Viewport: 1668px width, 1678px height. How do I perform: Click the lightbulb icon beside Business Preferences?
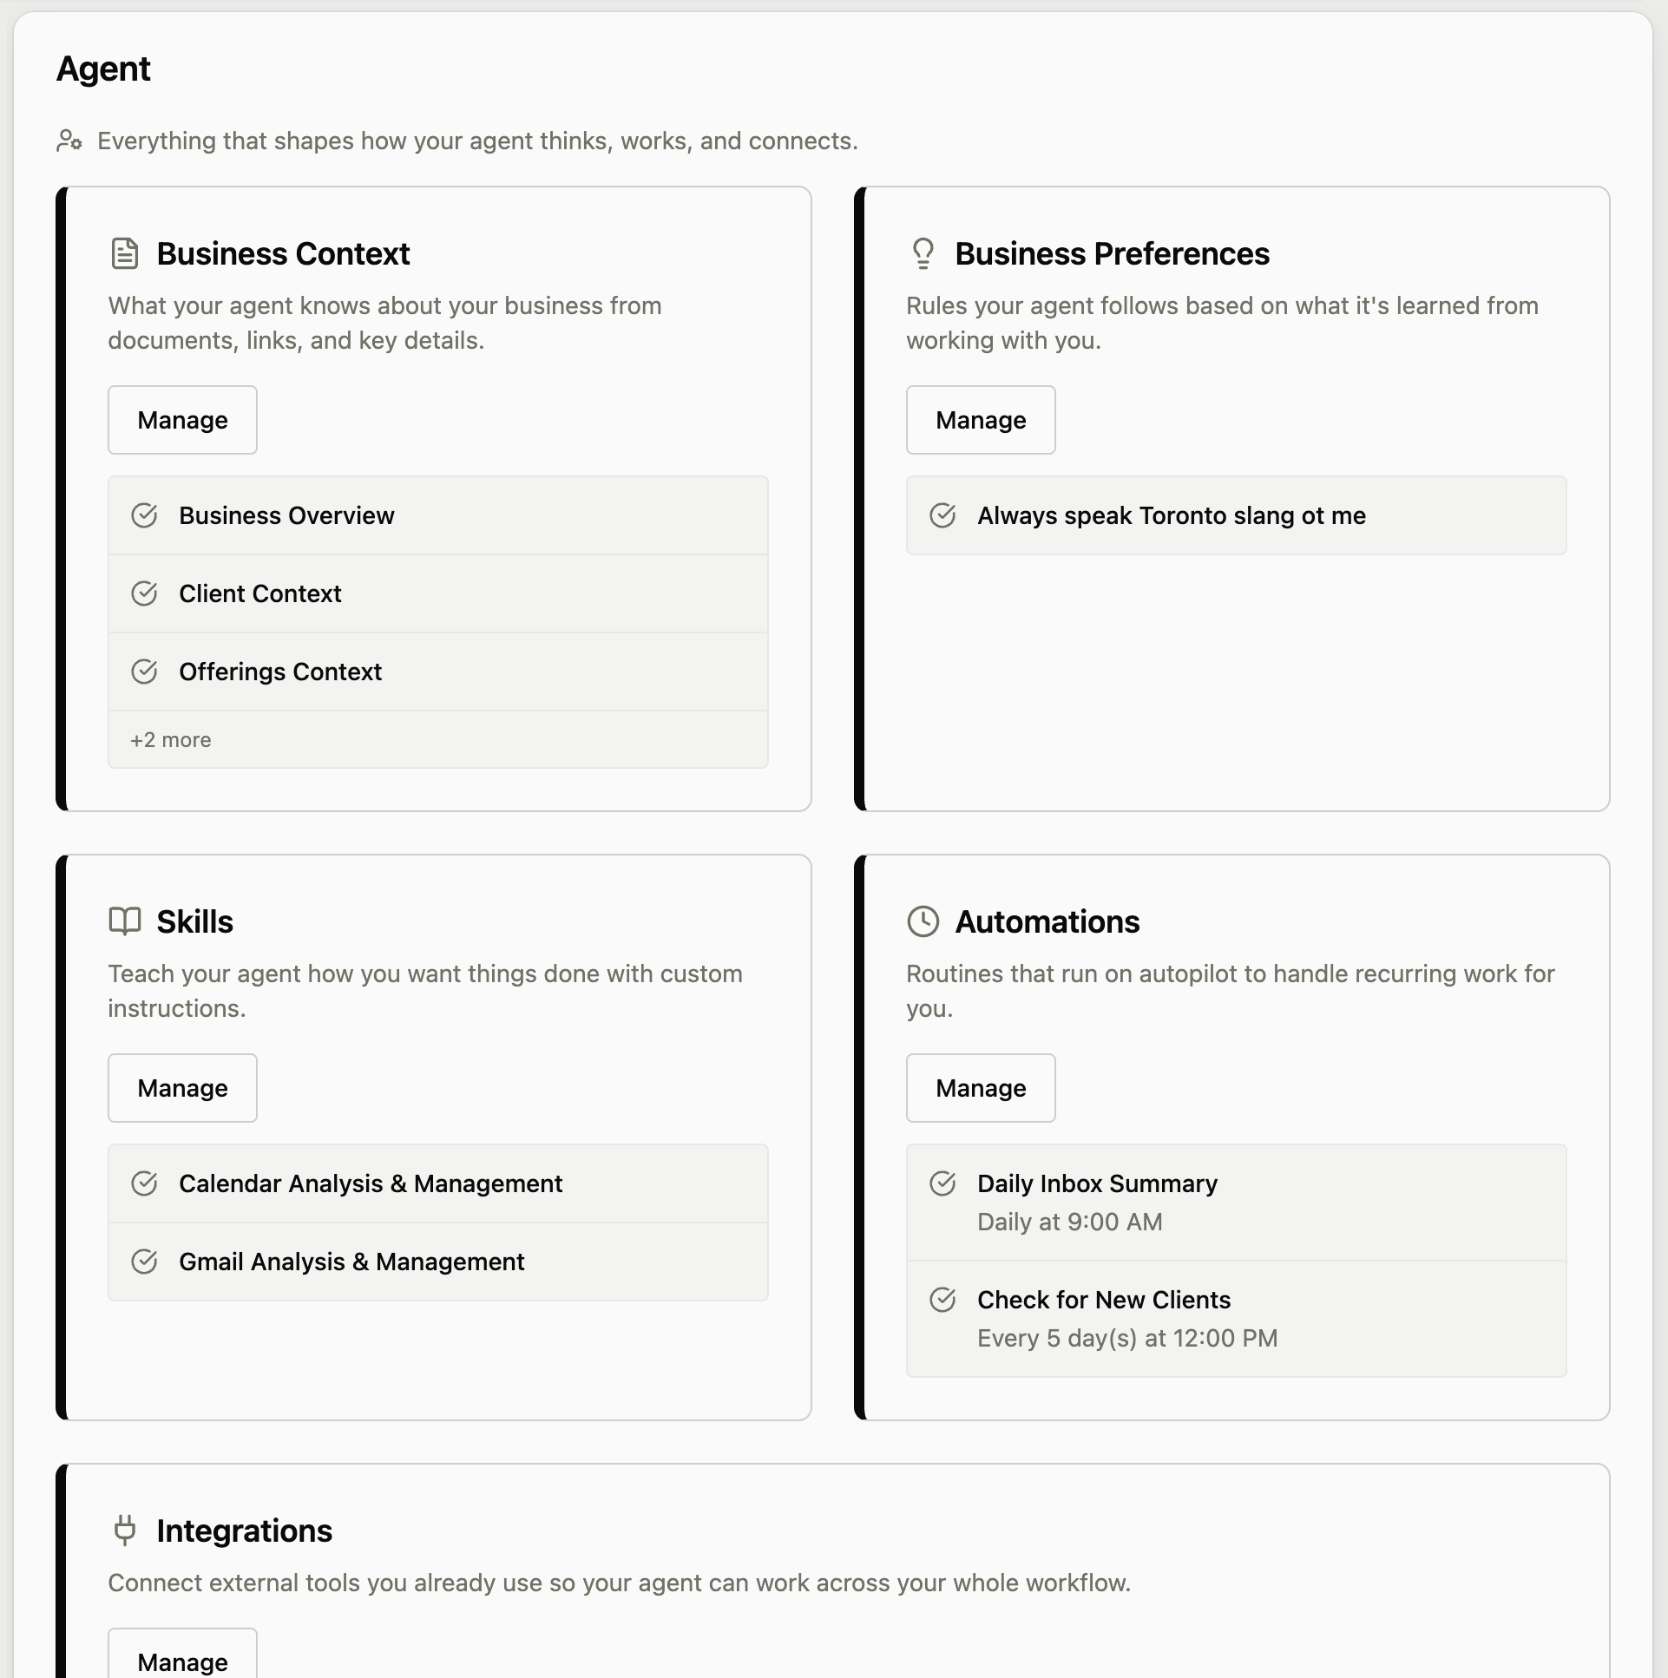tap(922, 252)
